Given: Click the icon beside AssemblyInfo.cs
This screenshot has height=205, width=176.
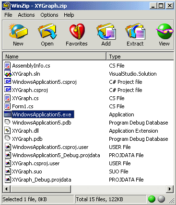Looking at the screenshot, I should tap(8, 66).
